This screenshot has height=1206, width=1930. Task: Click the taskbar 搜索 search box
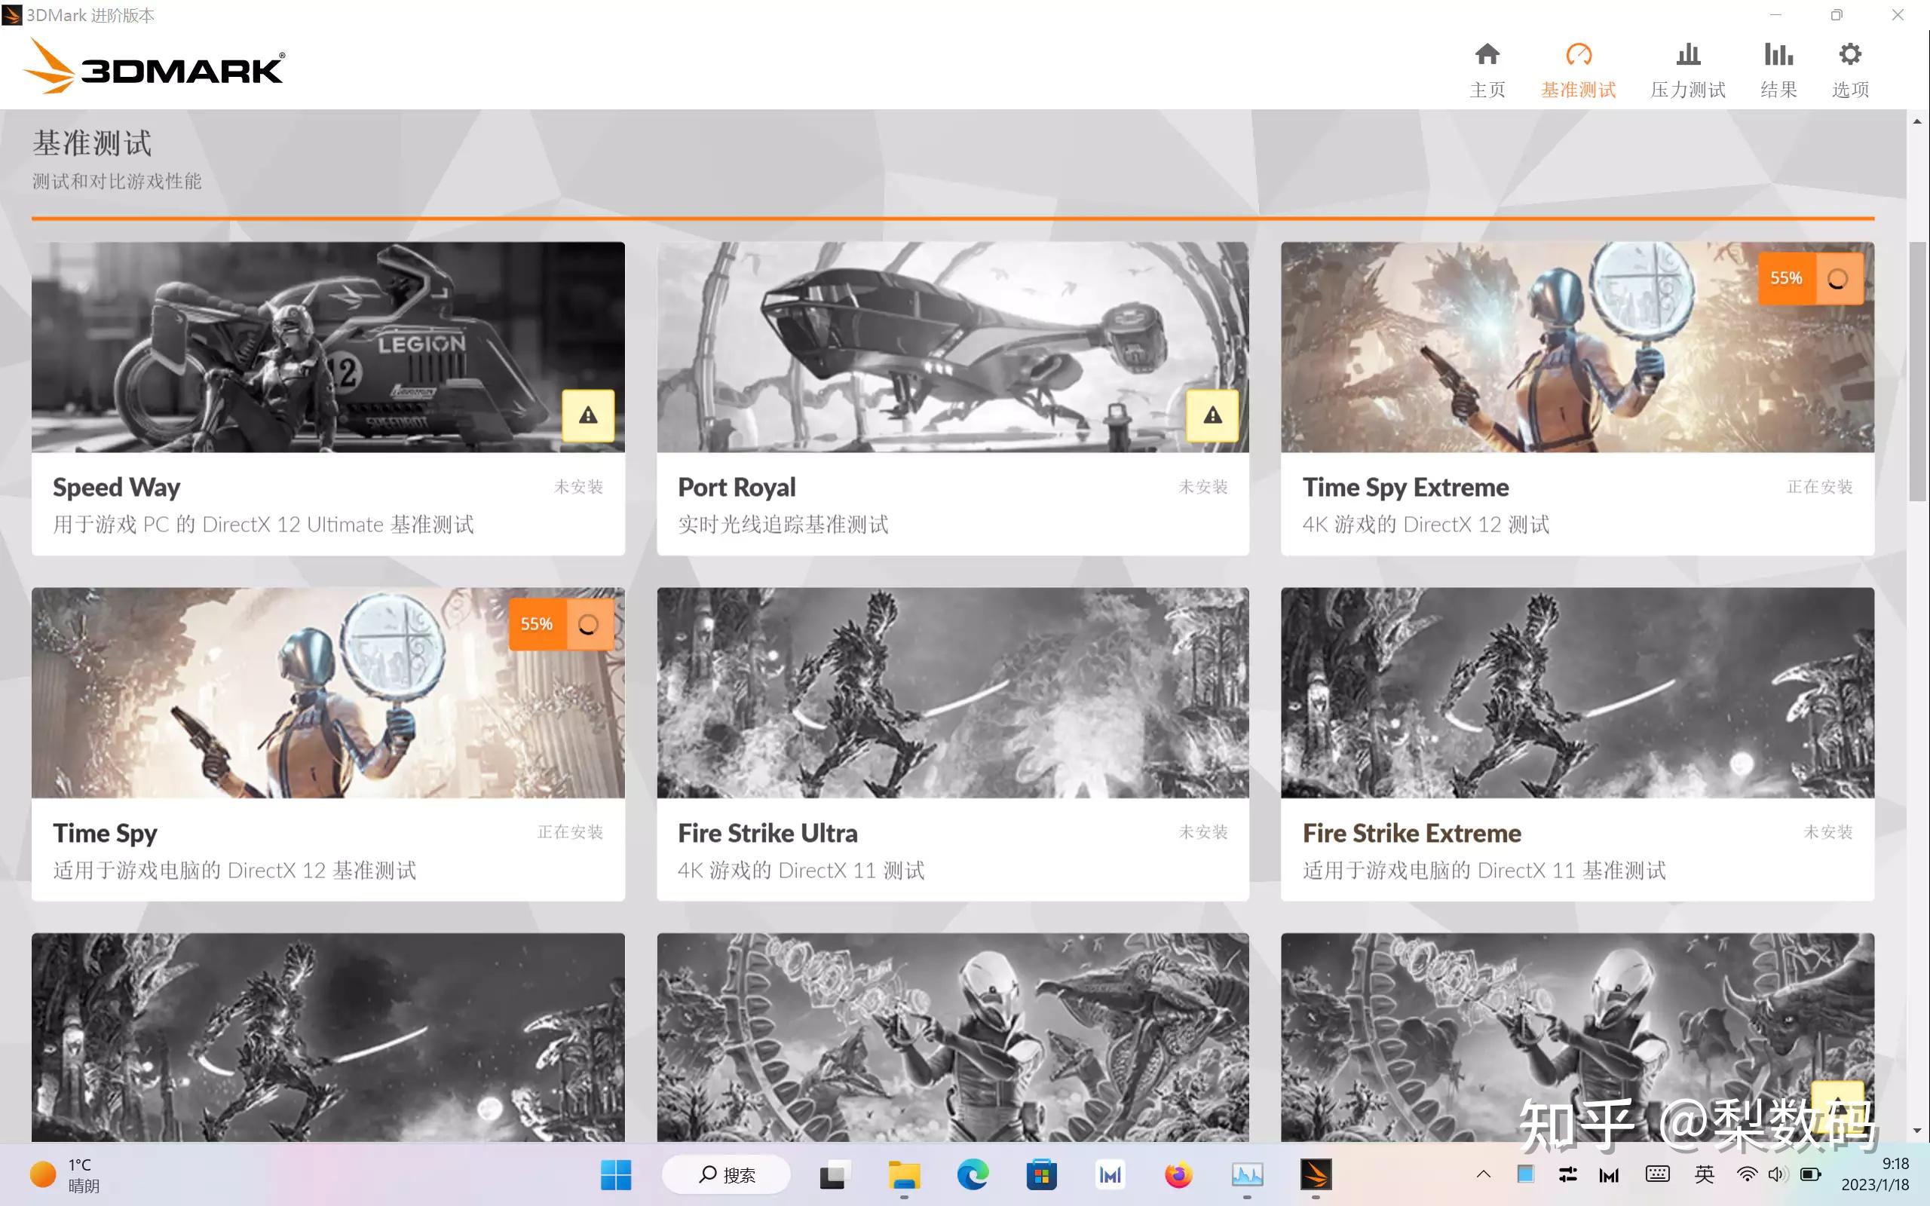727,1174
